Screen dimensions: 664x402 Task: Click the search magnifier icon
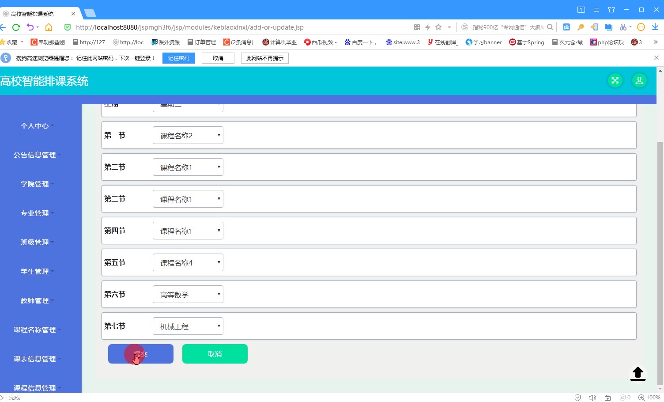pos(550,27)
